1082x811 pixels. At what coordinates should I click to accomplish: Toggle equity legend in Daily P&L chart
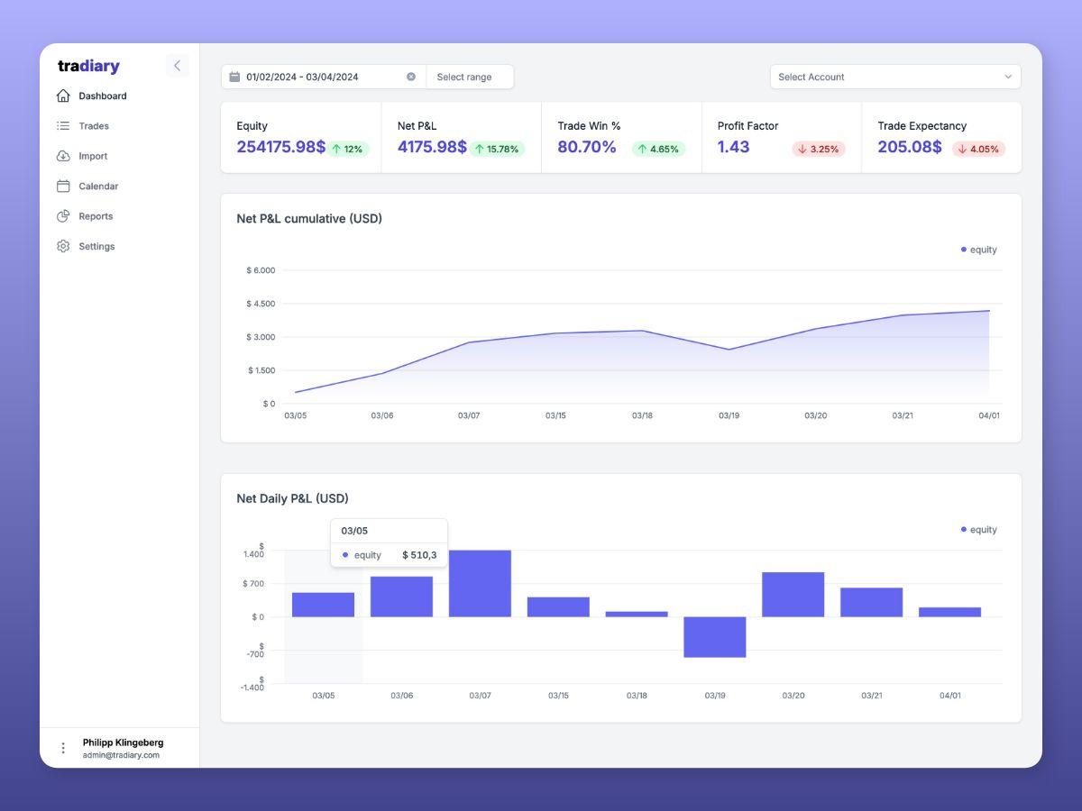click(979, 530)
